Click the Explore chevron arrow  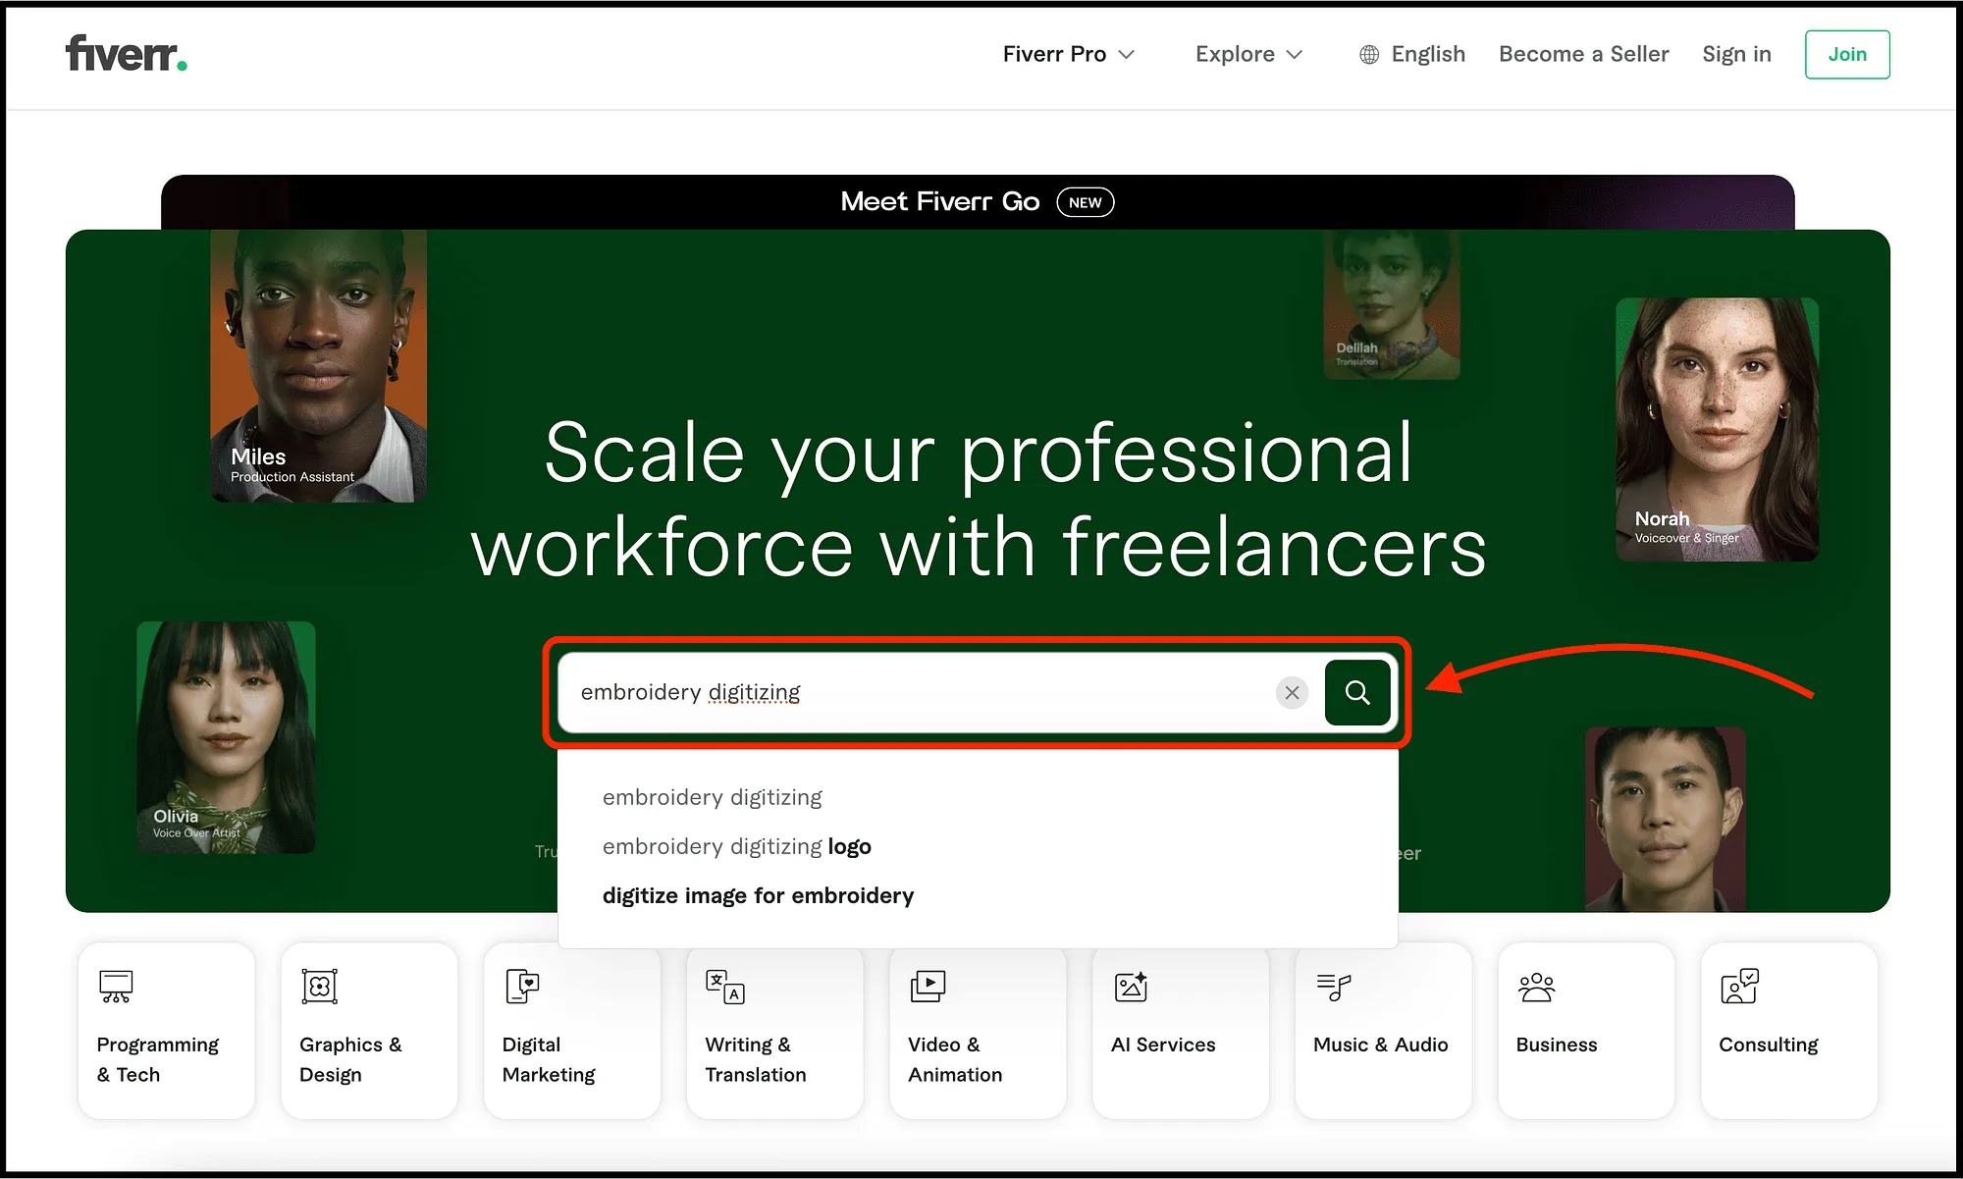tap(1295, 55)
